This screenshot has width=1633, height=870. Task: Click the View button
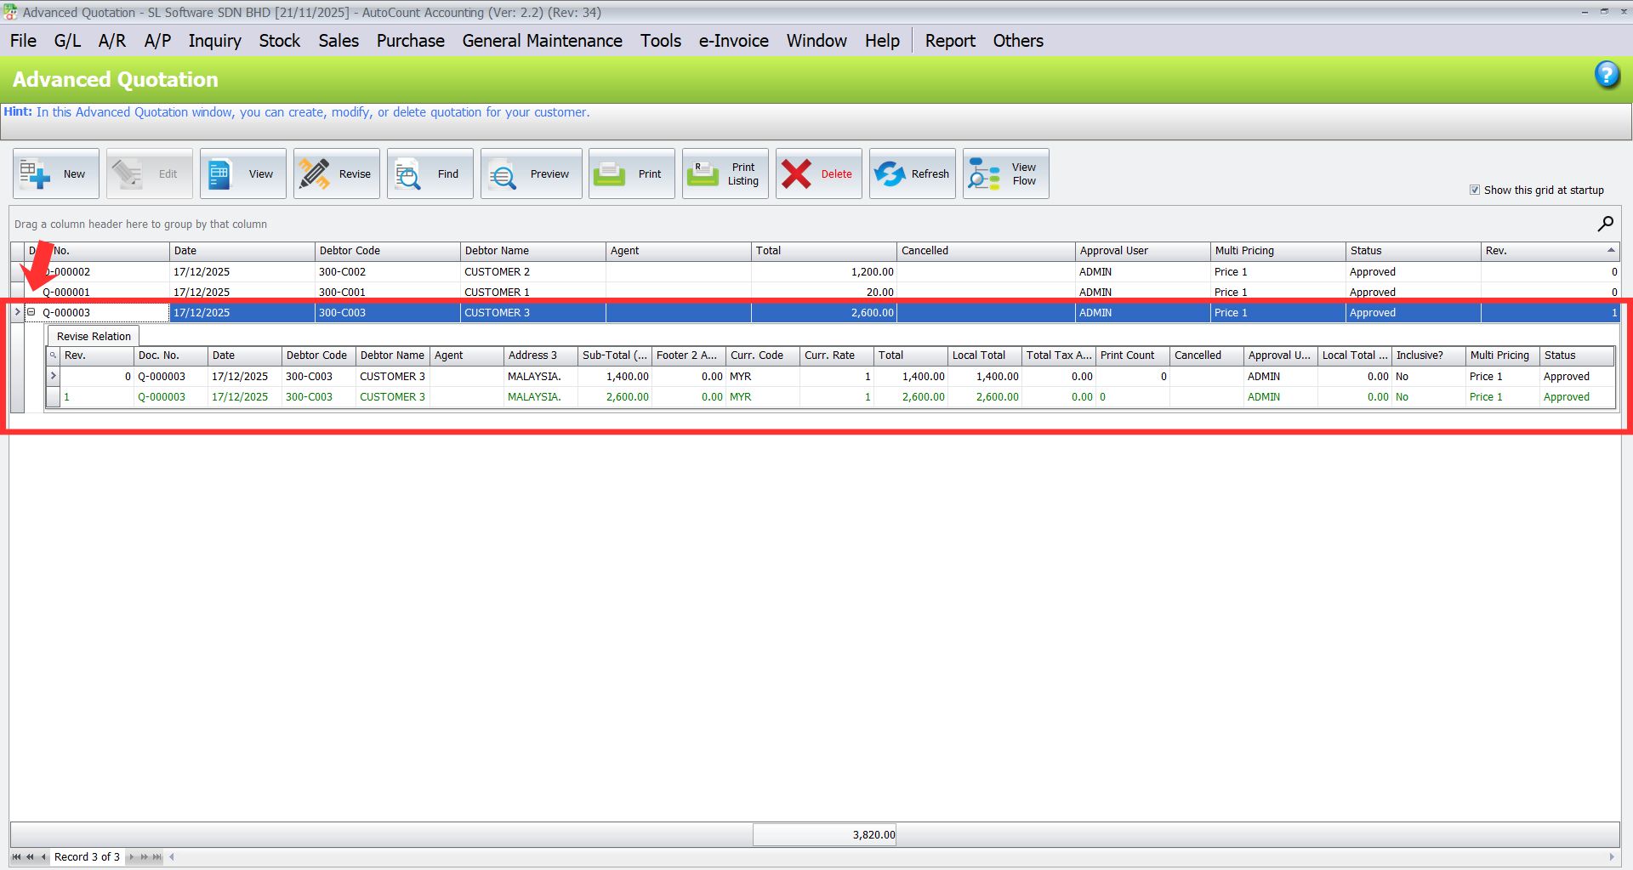[242, 173]
